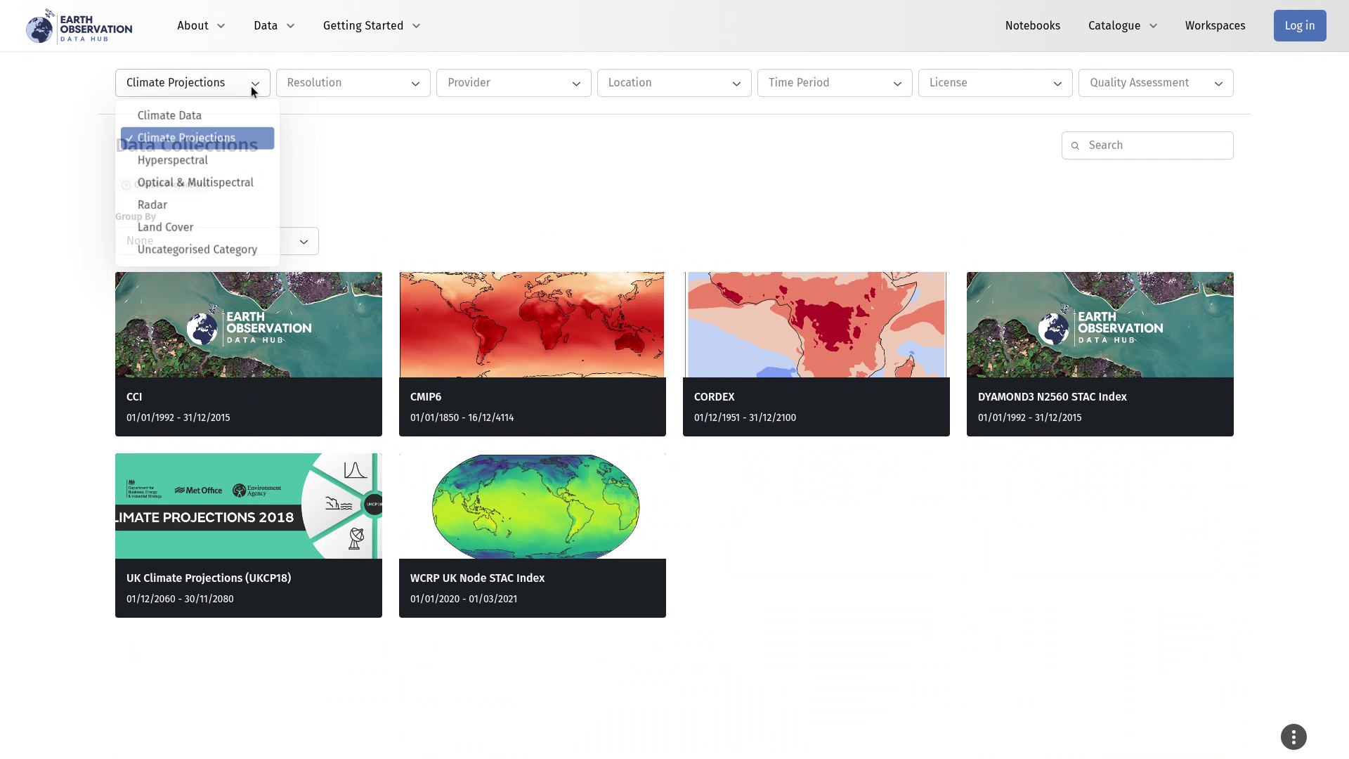The image size is (1349, 759).
Task: Open the three-dot floating menu button
Action: tap(1293, 737)
